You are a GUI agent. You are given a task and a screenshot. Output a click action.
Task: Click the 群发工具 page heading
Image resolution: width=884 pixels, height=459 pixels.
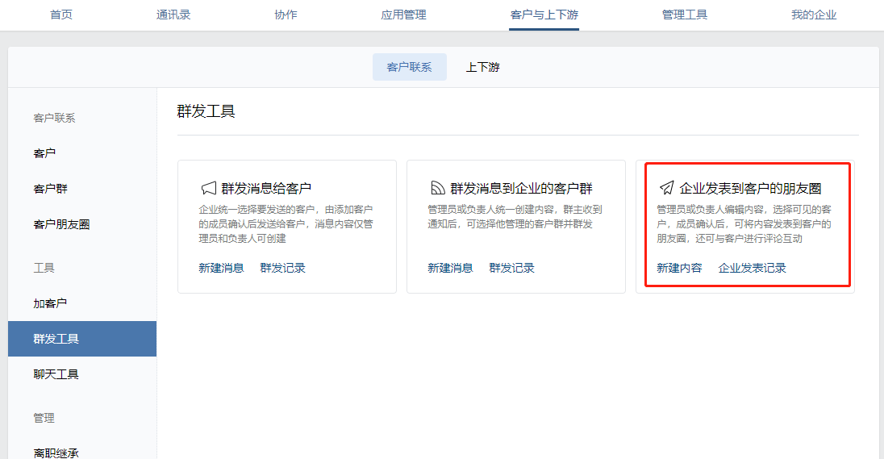coord(206,111)
